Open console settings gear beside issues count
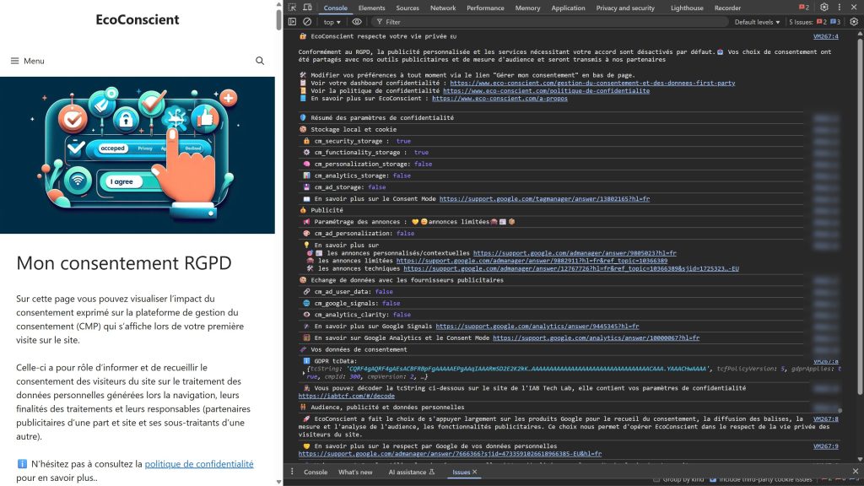The height and width of the screenshot is (486, 864). [854, 22]
